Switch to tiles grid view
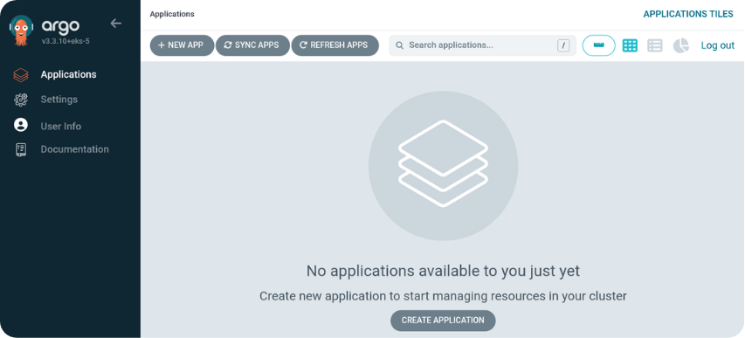The width and height of the screenshot is (745, 338). pos(630,45)
